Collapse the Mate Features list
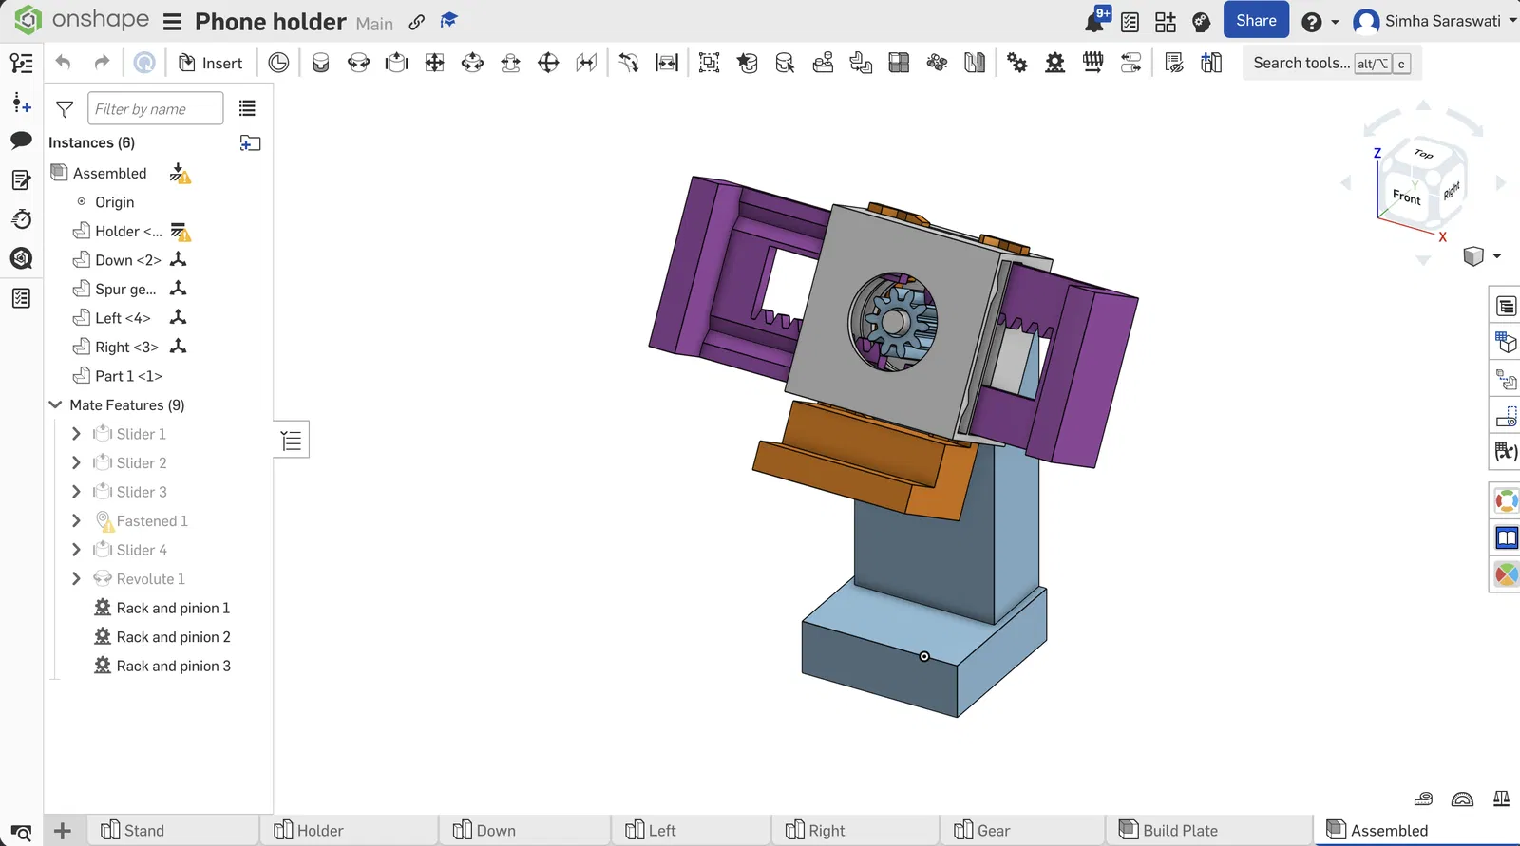 (56, 405)
